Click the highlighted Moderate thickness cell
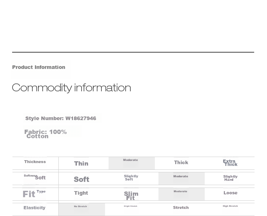Viewport: 267px width, 216px height. 132,163
